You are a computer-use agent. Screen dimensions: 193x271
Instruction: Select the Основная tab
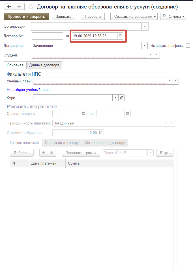15,65
